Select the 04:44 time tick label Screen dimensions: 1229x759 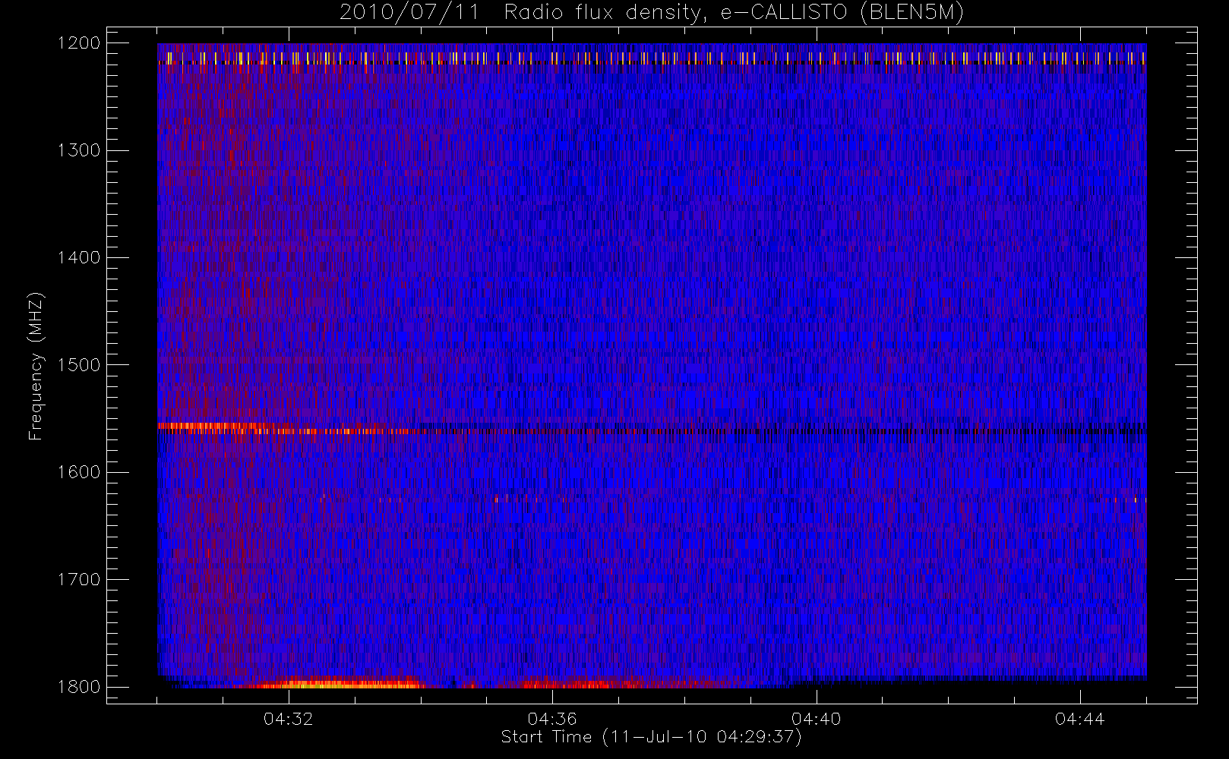[1080, 719]
